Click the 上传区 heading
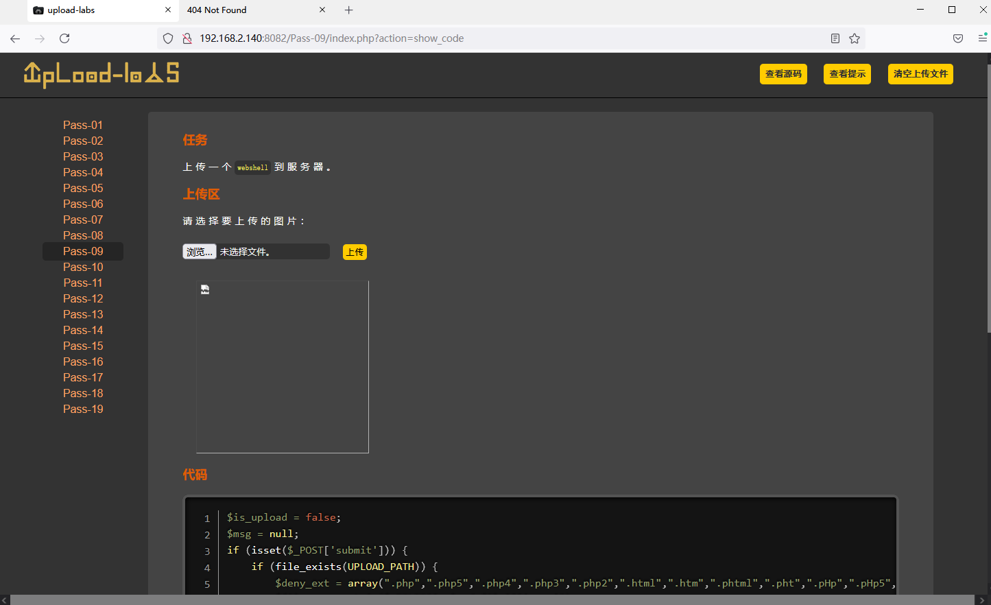 tap(201, 194)
